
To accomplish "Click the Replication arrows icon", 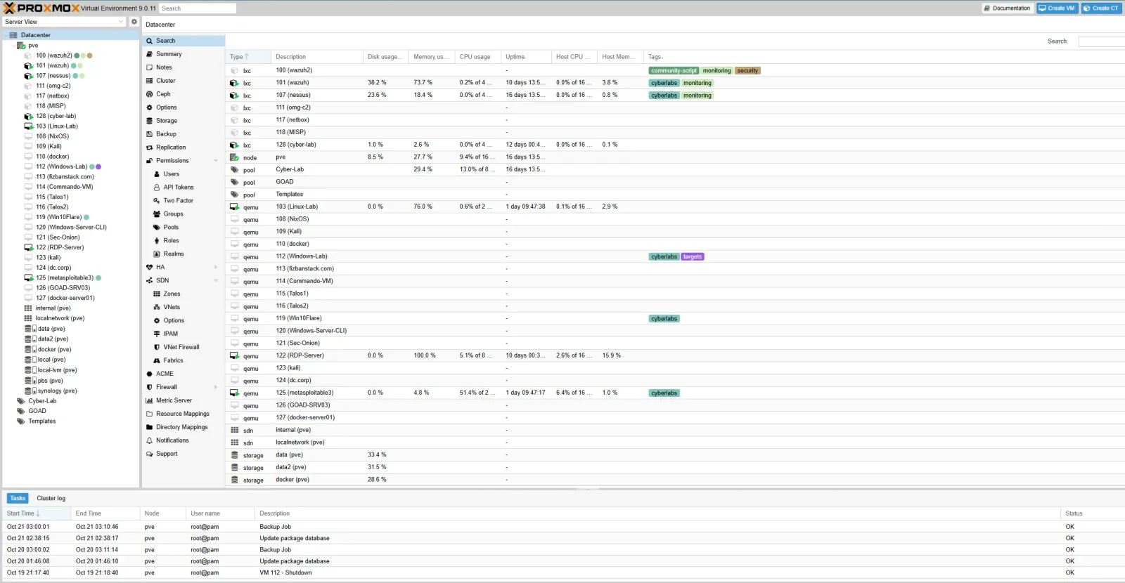I will tap(149, 148).
